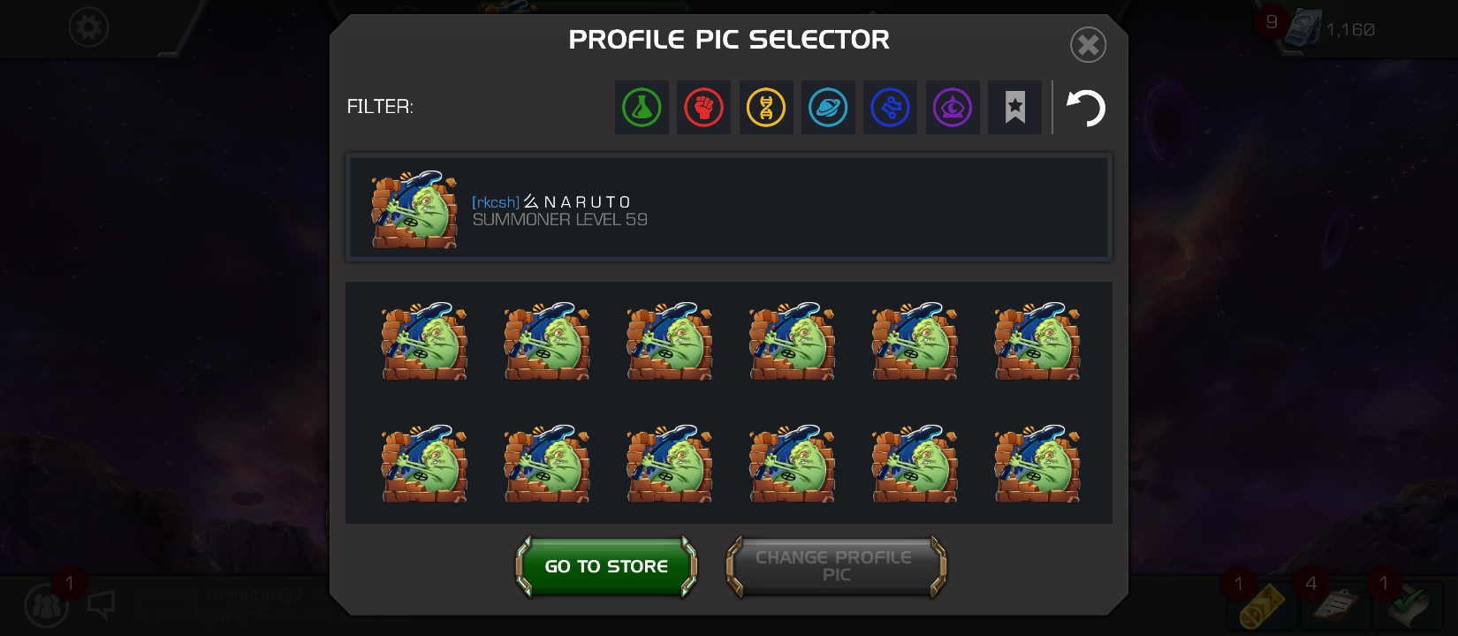1458x636 pixels.
Task: Select second profile pic in bottom row
Action: click(547, 464)
